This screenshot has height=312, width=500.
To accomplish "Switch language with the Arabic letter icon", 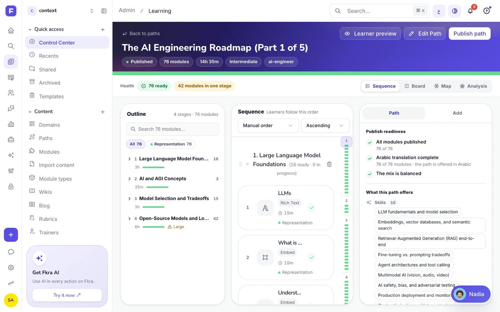I will point(439,11).
